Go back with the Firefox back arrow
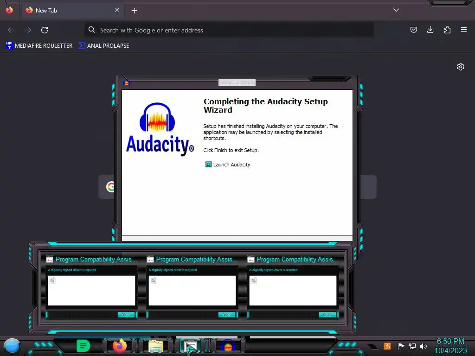This screenshot has width=475, height=356. click(11, 30)
